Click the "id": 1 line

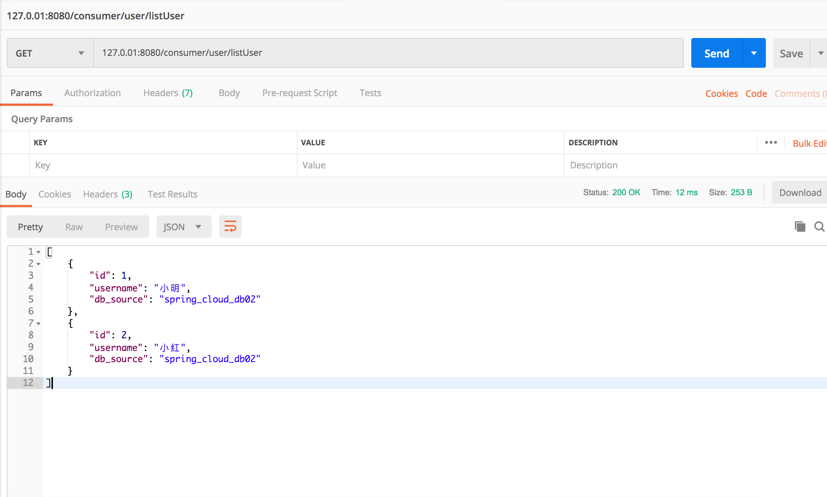(110, 275)
